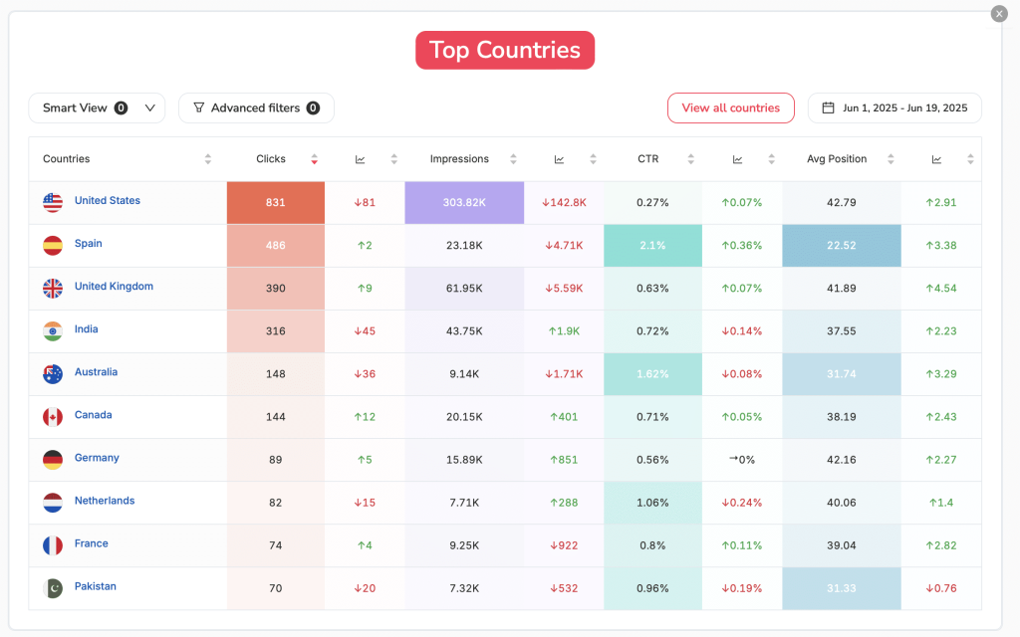This screenshot has height=637, width=1020.
Task: Open the Jun 1 - Jun 19 date range picker
Action: click(x=894, y=107)
